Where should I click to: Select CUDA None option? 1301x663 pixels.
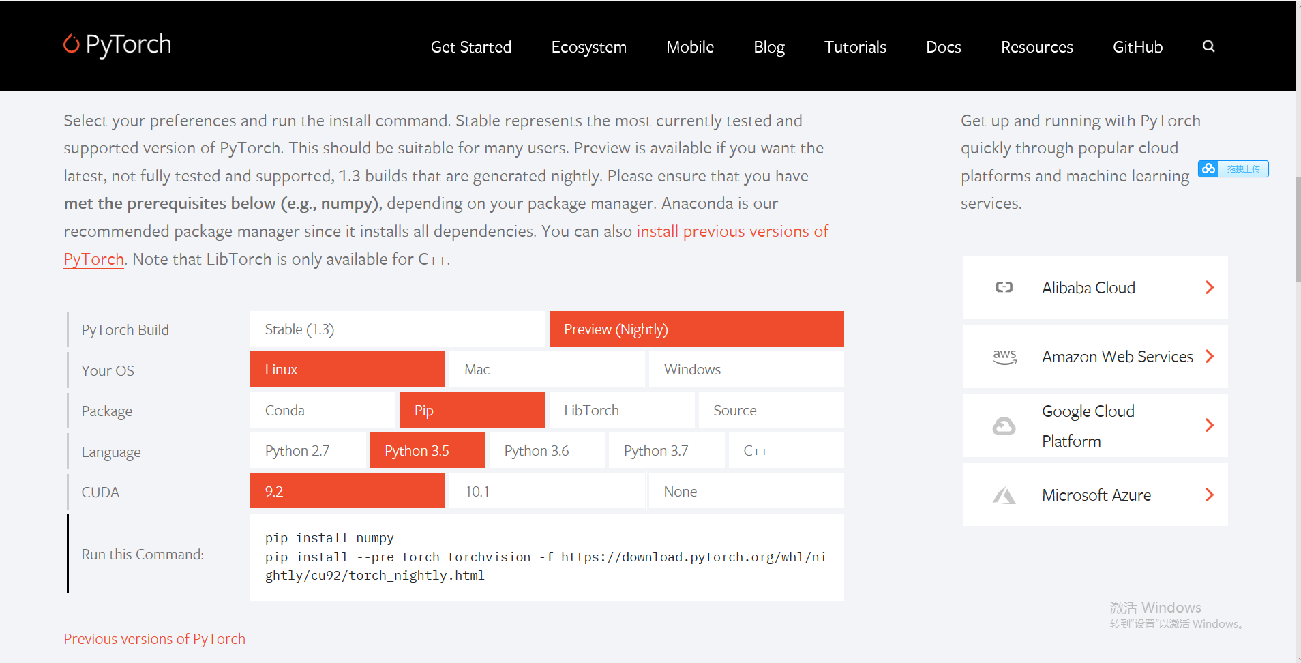click(x=746, y=490)
